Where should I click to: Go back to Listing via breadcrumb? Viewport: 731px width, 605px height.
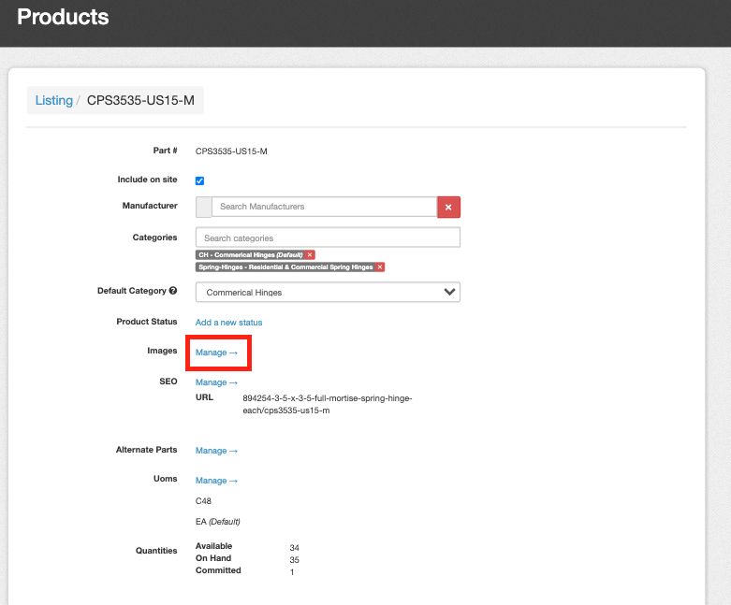click(53, 100)
